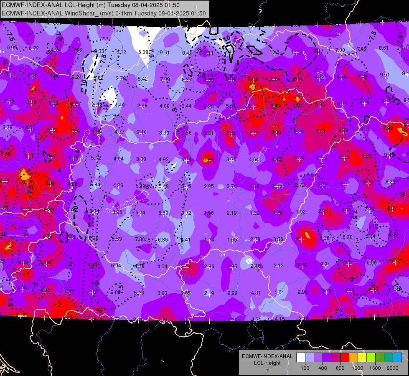Click the wind shear value 5.59
Screen dimensions: 409x376
click(x=117, y=239)
